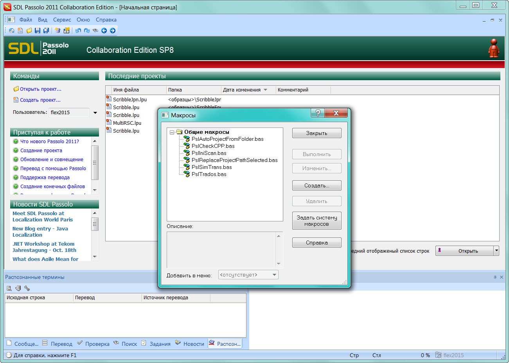Open 'Meet SDL Passolo at Localization World Paris' link
Screen dimensions: 509x363
coord(43,216)
